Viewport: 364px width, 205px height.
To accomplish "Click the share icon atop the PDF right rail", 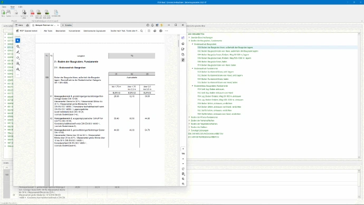I will pos(183,38).
